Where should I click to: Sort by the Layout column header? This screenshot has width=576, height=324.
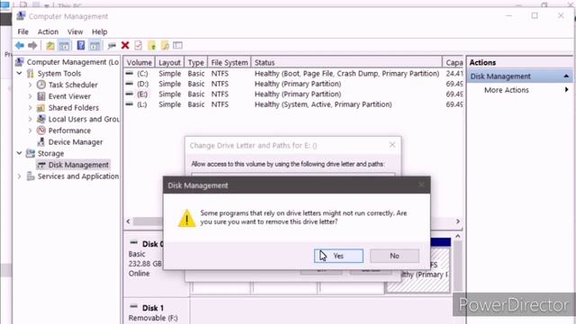tap(169, 62)
